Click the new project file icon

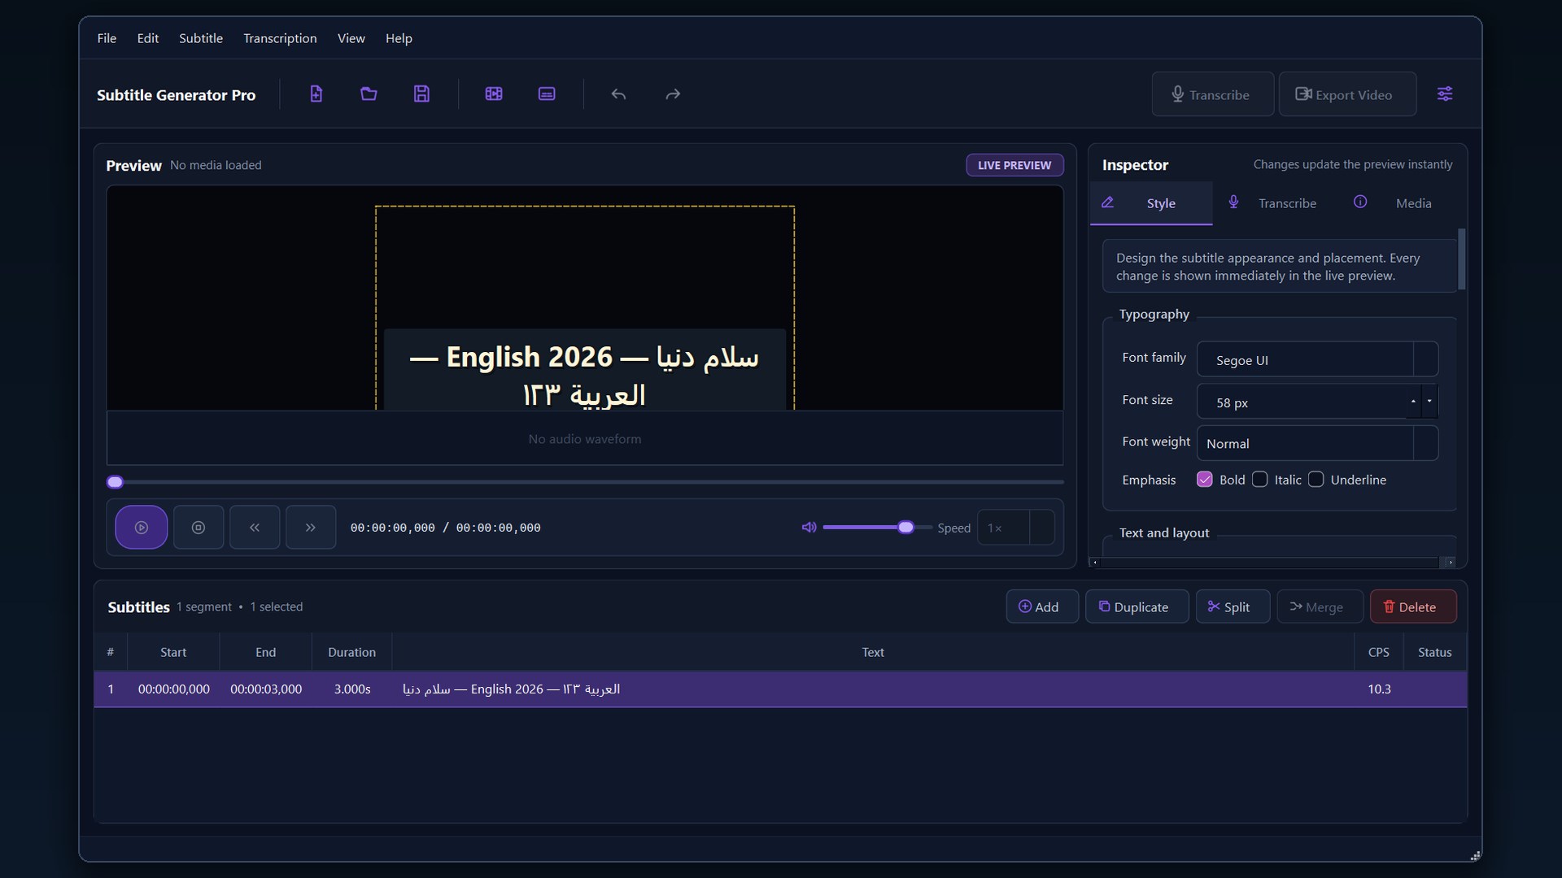tap(316, 94)
